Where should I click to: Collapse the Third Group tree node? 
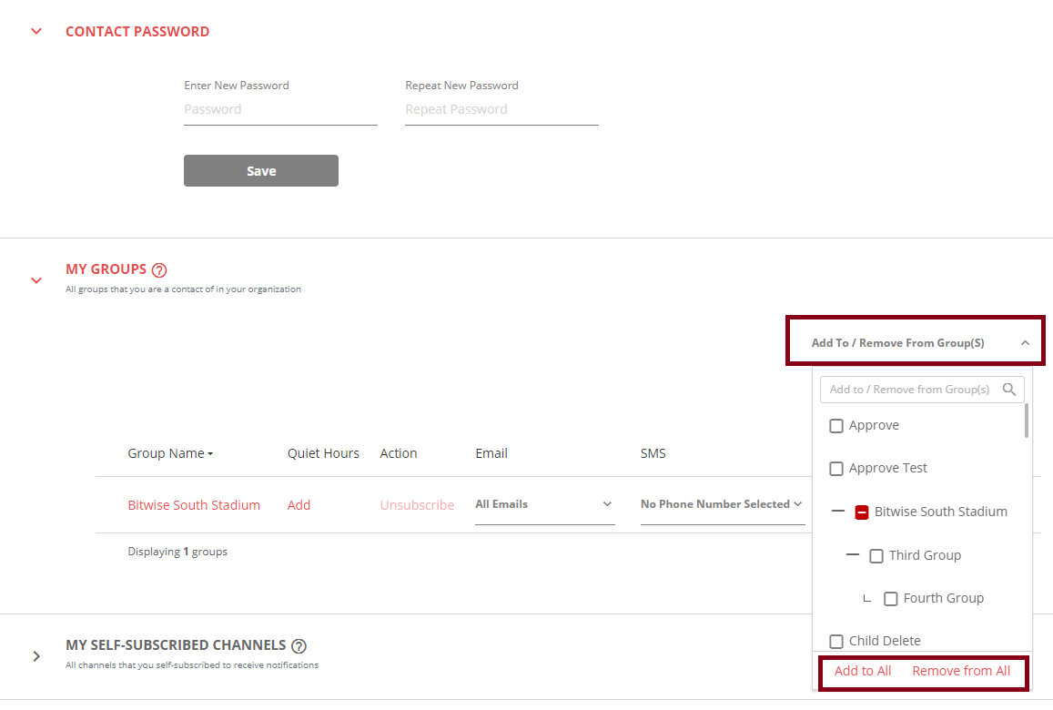(852, 555)
